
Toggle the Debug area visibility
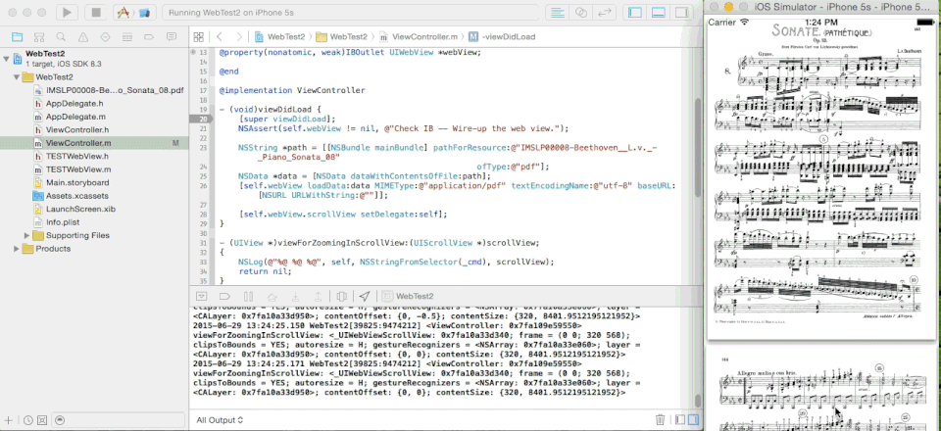pyautogui.click(x=659, y=12)
